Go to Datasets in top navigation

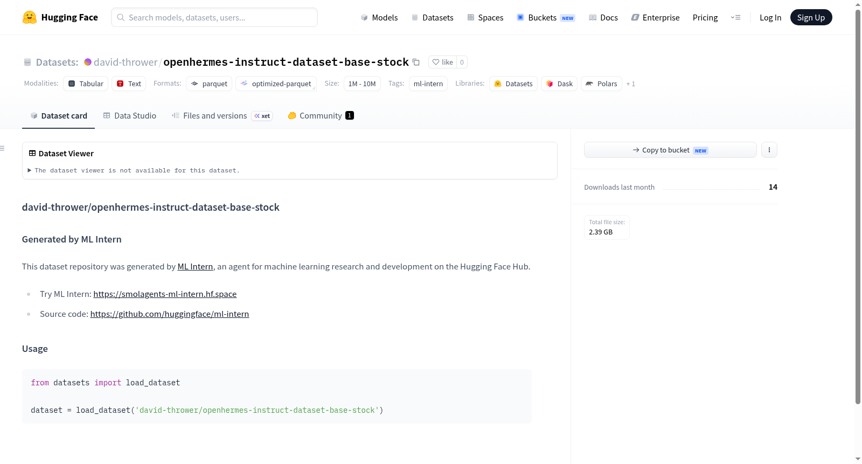click(433, 17)
